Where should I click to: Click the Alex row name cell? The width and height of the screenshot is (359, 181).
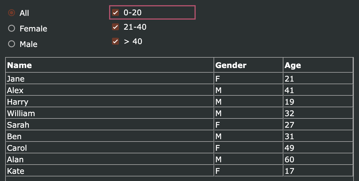pos(110,90)
